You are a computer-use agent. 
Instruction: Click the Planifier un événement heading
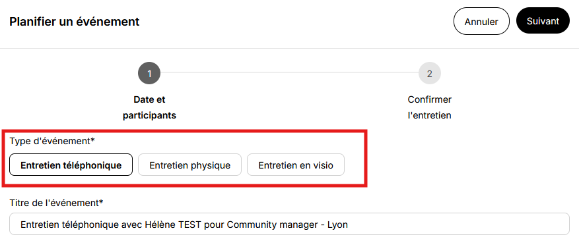pyautogui.click(x=74, y=21)
